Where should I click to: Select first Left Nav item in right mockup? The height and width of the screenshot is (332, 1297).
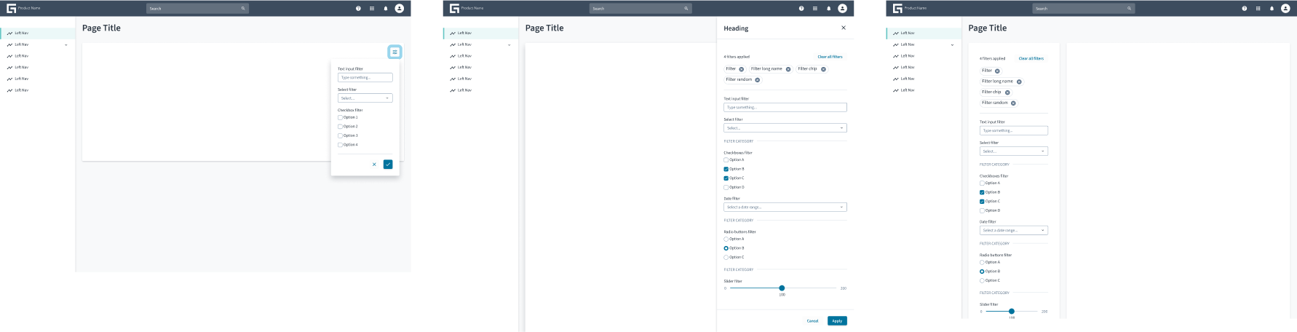pos(924,33)
